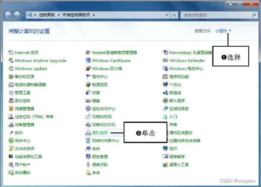Open the 个性化 link
This screenshot has height=187, width=261.
point(175,85)
